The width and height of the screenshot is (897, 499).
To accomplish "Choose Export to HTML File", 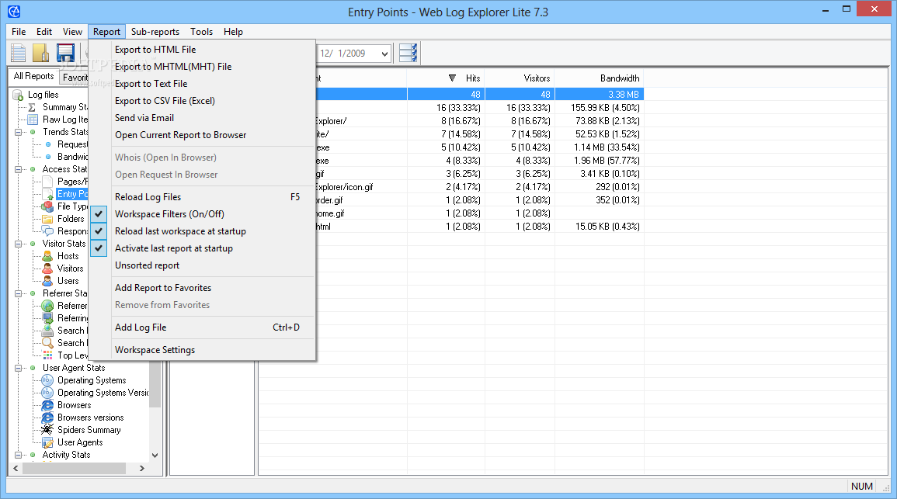I will [x=155, y=50].
